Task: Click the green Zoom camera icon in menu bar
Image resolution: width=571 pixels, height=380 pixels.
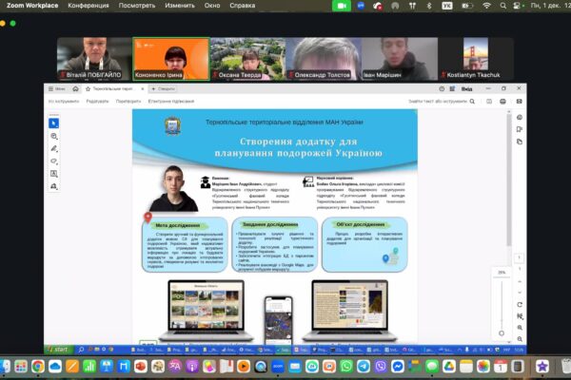Action: (342, 6)
